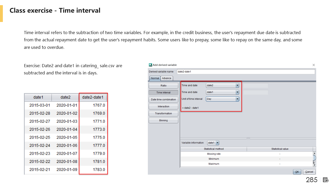The height and width of the screenshot is (186, 332).
Task: Open the Transformation option
Action: click(x=163, y=113)
